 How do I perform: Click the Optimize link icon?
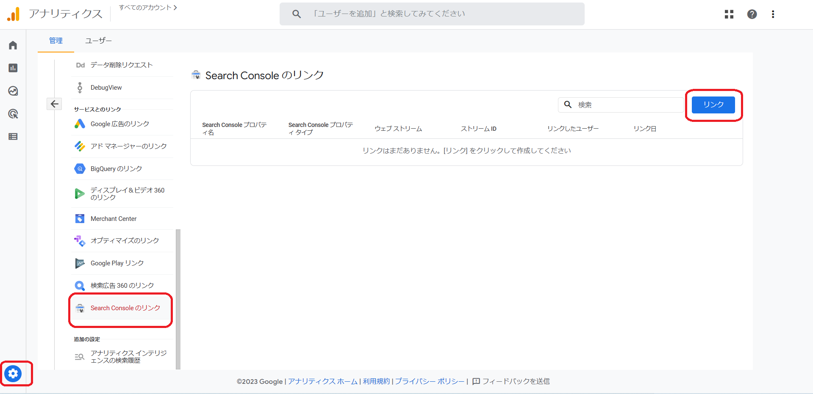[x=80, y=241]
